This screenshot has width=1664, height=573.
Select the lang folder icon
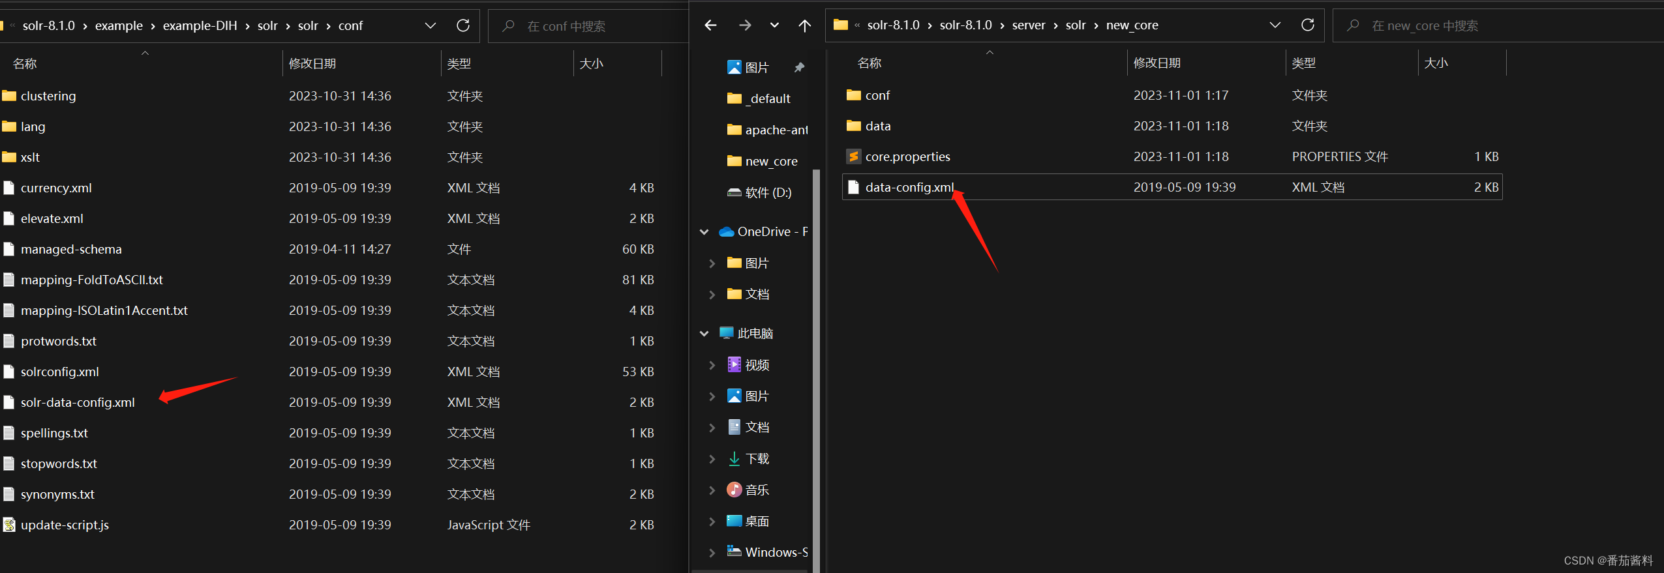point(9,126)
